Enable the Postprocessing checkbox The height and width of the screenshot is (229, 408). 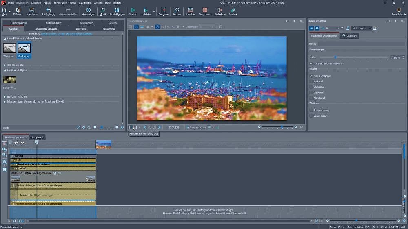coord(311,110)
